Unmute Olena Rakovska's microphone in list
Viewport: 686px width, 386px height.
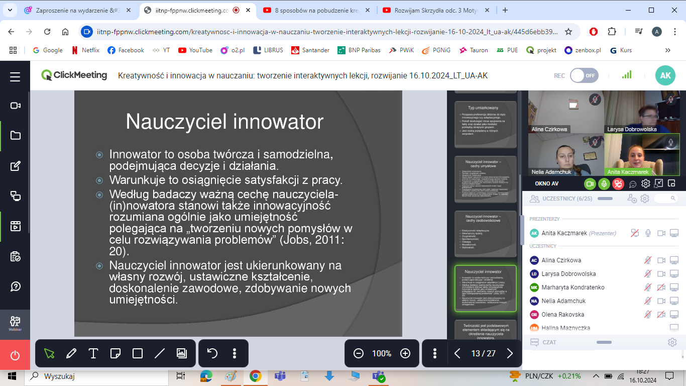click(648, 315)
